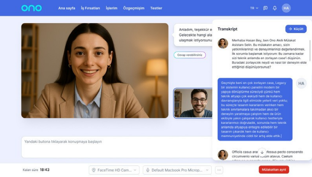The width and height of the screenshot is (312, 177).
Task: Click the answer text input field
Action: pyautogui.click(x=117, y=147)
